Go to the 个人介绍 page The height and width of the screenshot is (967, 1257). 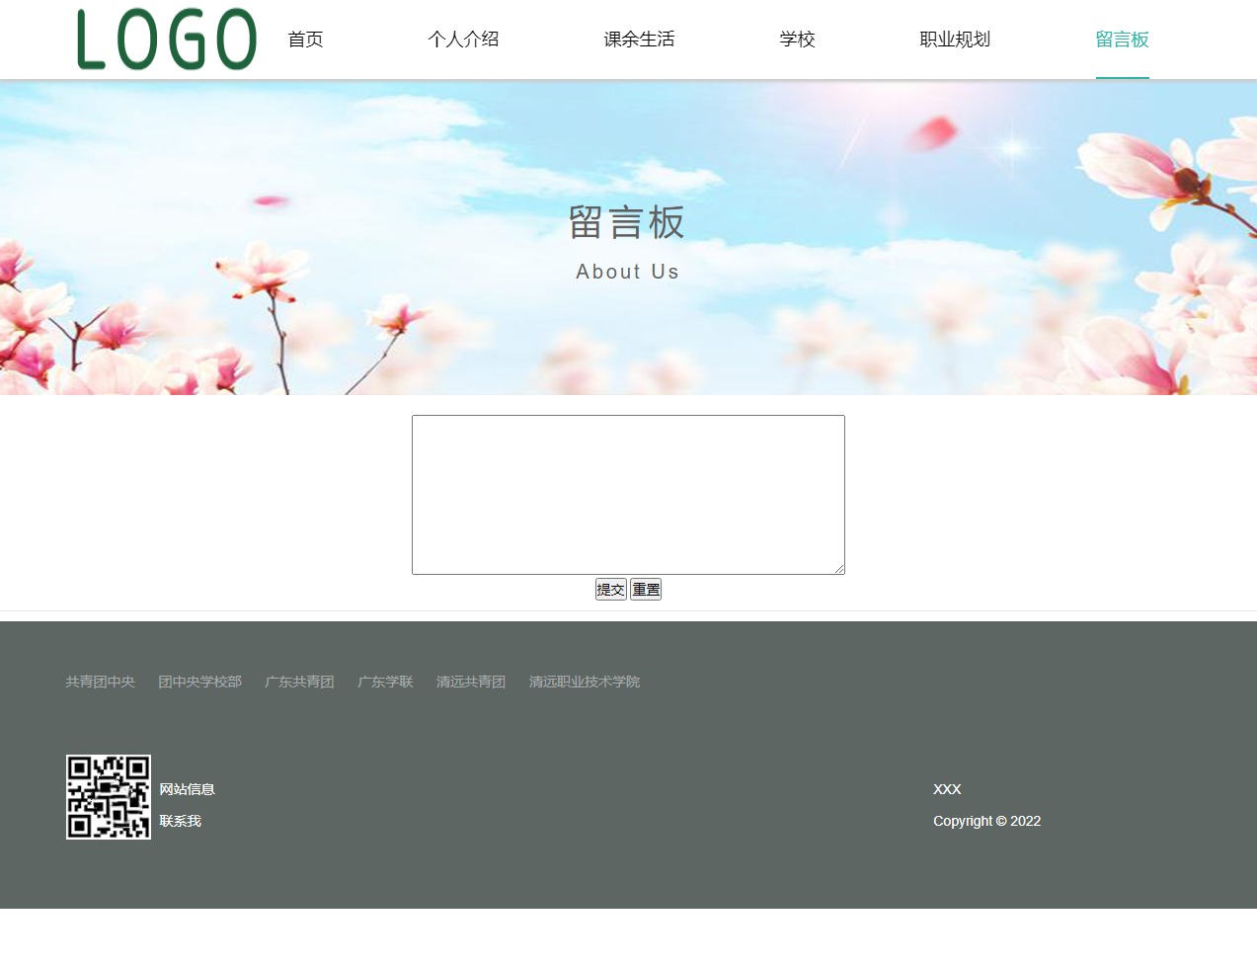click(463, 40)
